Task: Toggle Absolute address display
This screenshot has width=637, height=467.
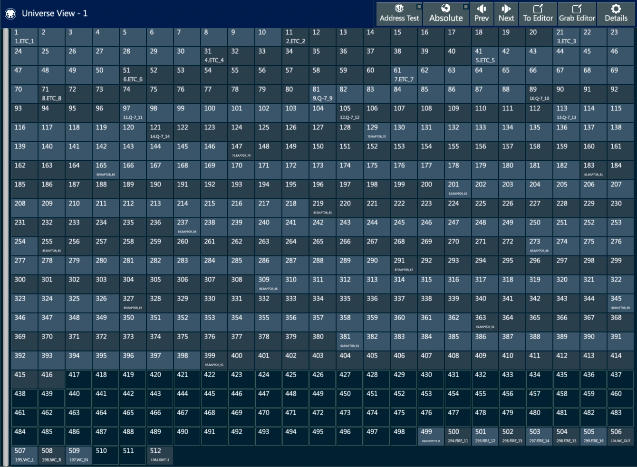Action: pyautogui.click(x=446, y=13)
